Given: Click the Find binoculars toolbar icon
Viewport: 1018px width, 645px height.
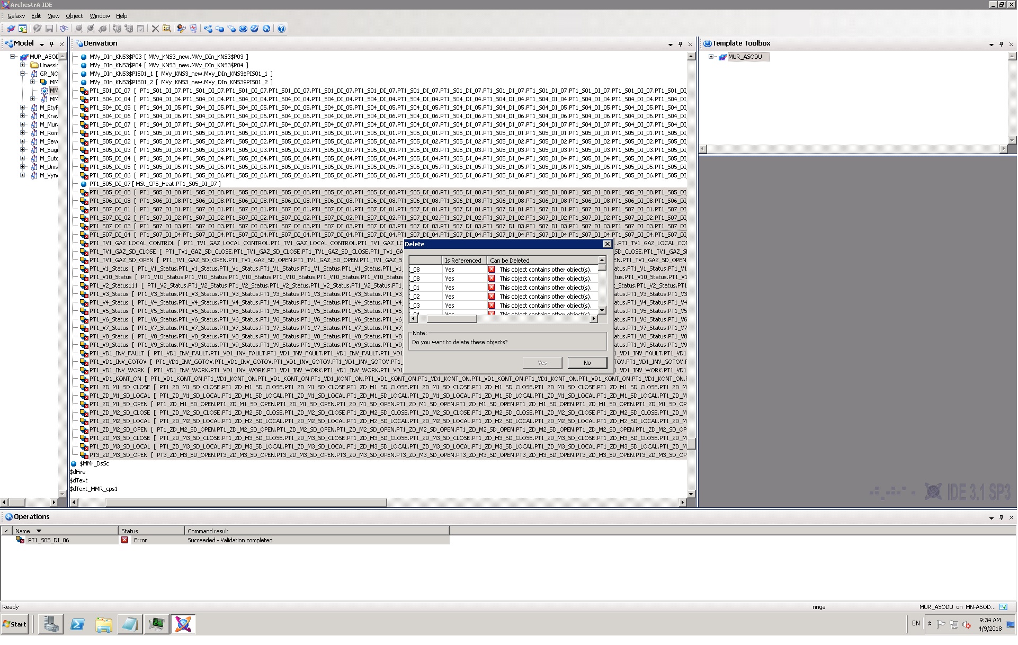Looking at the screenshot, I should [64, 29].
